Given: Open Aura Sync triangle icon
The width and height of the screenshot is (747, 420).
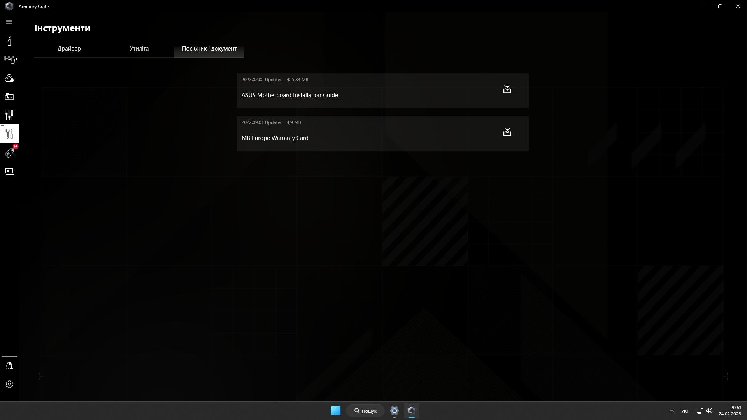Looking at the screenshot, I should point(9,78).
